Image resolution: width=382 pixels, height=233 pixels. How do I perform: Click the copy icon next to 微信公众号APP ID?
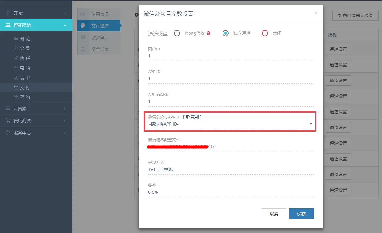pyautogui.click(x=188, y=117)
